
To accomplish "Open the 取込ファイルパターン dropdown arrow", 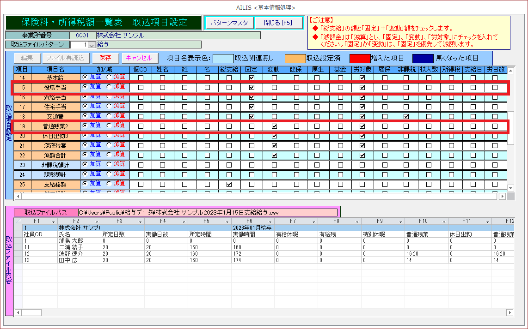I will pos(91,45).
